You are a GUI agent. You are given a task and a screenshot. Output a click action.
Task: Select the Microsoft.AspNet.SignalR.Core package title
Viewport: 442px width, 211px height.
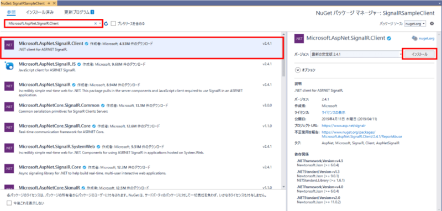coord(50,167)
